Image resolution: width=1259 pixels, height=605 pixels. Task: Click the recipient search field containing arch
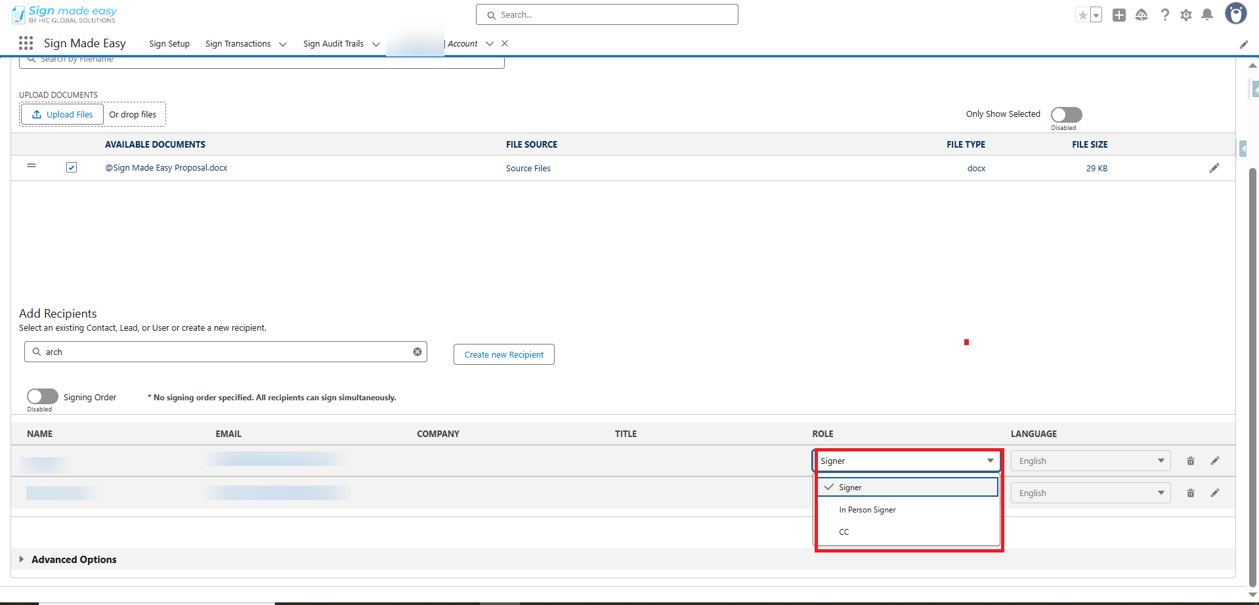click(x=226, y=352)
